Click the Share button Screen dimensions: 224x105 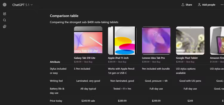[x=186, y=5]
